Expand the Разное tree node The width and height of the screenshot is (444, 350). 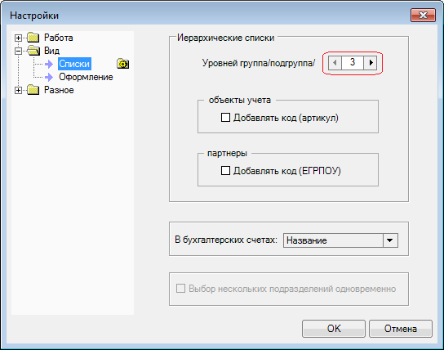pyautogui.click(x=18, y=90)
